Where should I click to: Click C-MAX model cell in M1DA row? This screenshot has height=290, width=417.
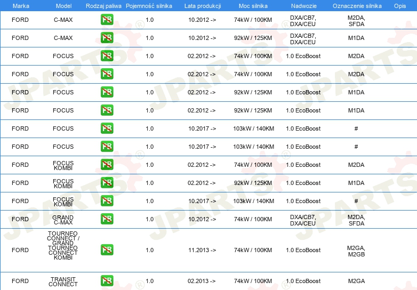63,38
